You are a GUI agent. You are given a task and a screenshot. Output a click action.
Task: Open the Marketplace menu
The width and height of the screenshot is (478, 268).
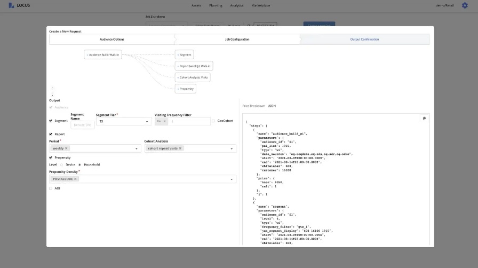click(261, 5)
